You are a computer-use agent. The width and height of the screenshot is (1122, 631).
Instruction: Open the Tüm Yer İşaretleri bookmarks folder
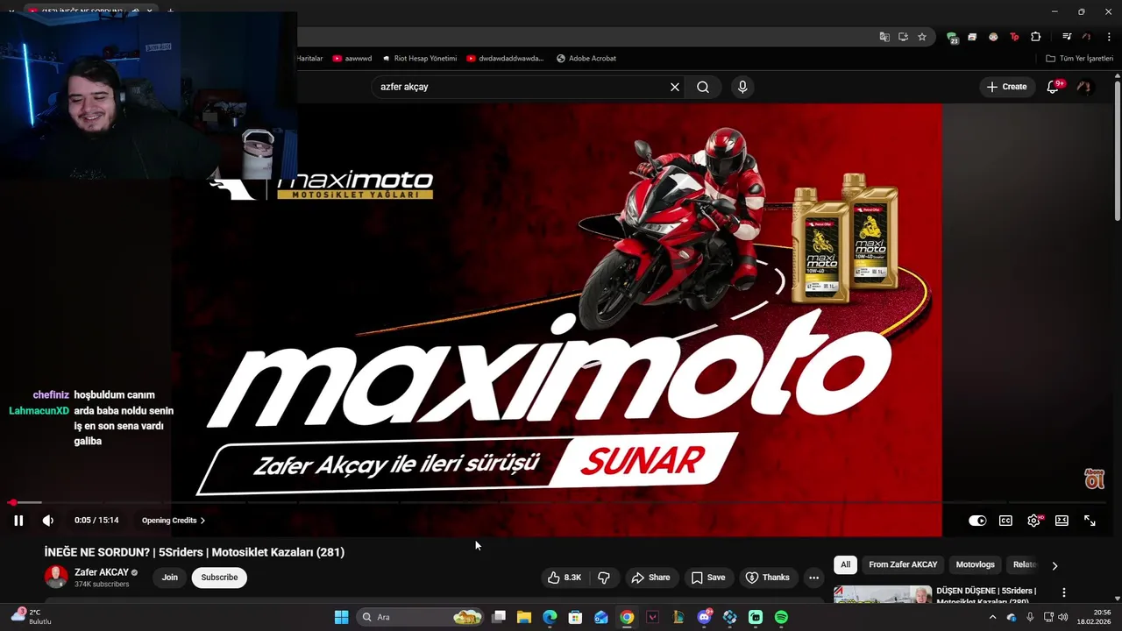coord(1079,59)
